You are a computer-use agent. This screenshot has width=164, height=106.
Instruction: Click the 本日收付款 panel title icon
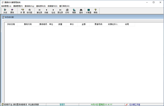[3, 17]
